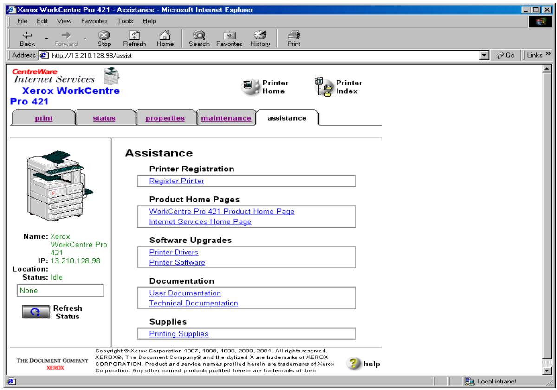Switch to the maintenance tab
557x390 pixels.
pyautogui.click(x=226, y=118)
